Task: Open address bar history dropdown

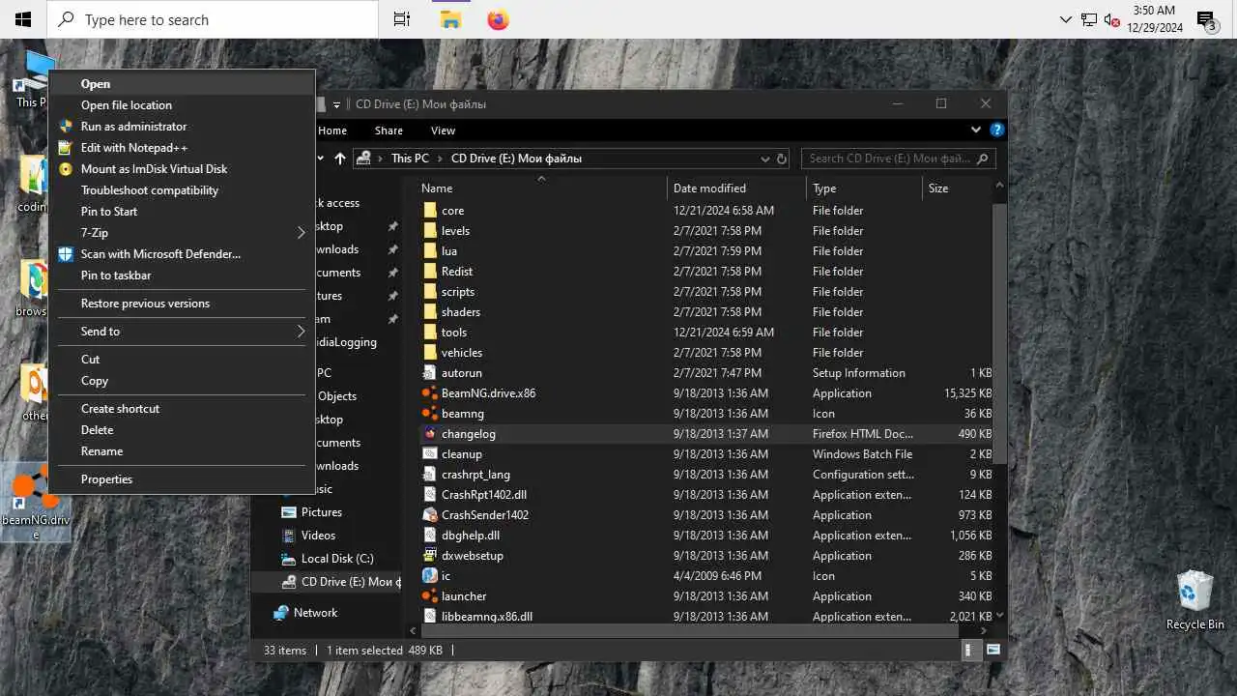Action: point(765,159)
